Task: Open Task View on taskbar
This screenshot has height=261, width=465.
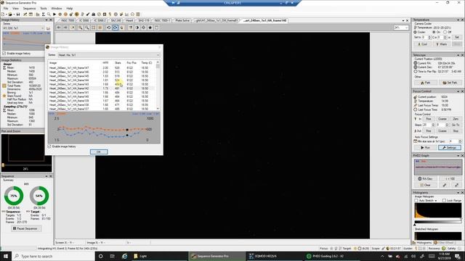Action: click(113, 256)
